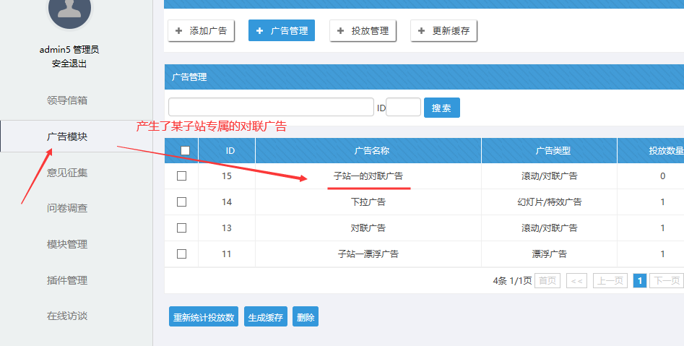Check the box for ad ID 14
684x346 pixels.
181,202
